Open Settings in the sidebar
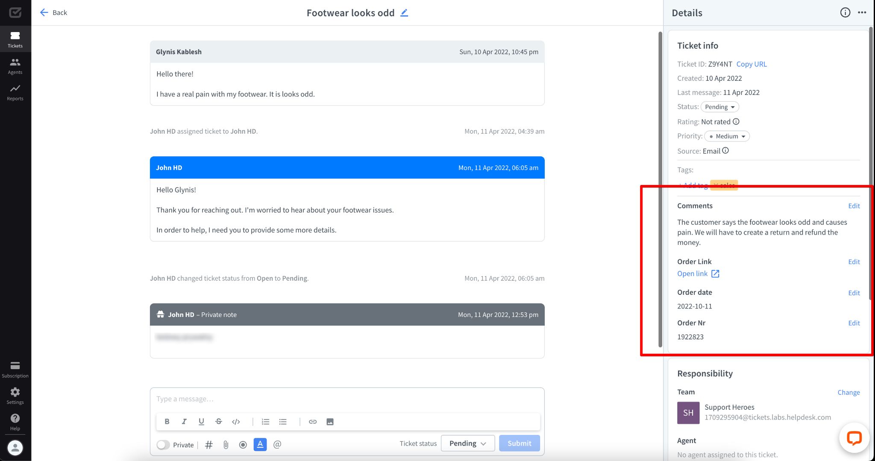Viewport: 875px width, 461px height. pyautogui.click(x=15, y=396)
